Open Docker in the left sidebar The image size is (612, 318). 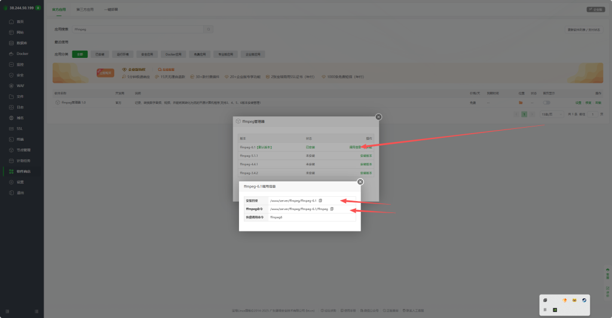(22, 54)
